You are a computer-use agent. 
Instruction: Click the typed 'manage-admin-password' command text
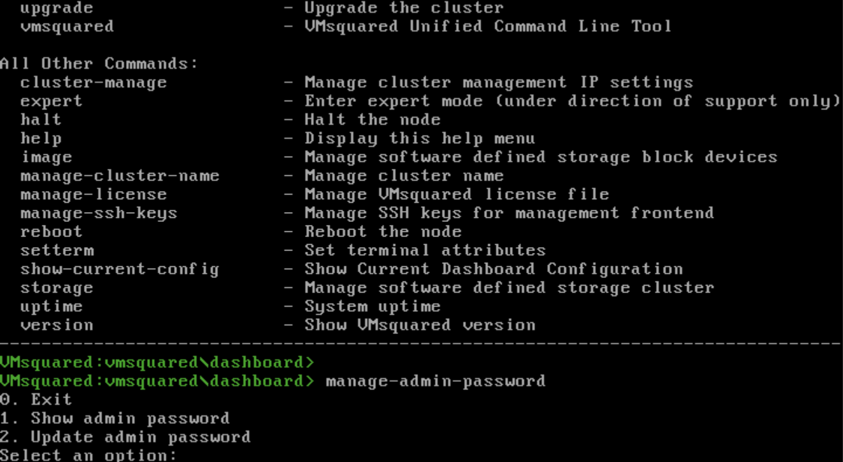pos(435,381)
